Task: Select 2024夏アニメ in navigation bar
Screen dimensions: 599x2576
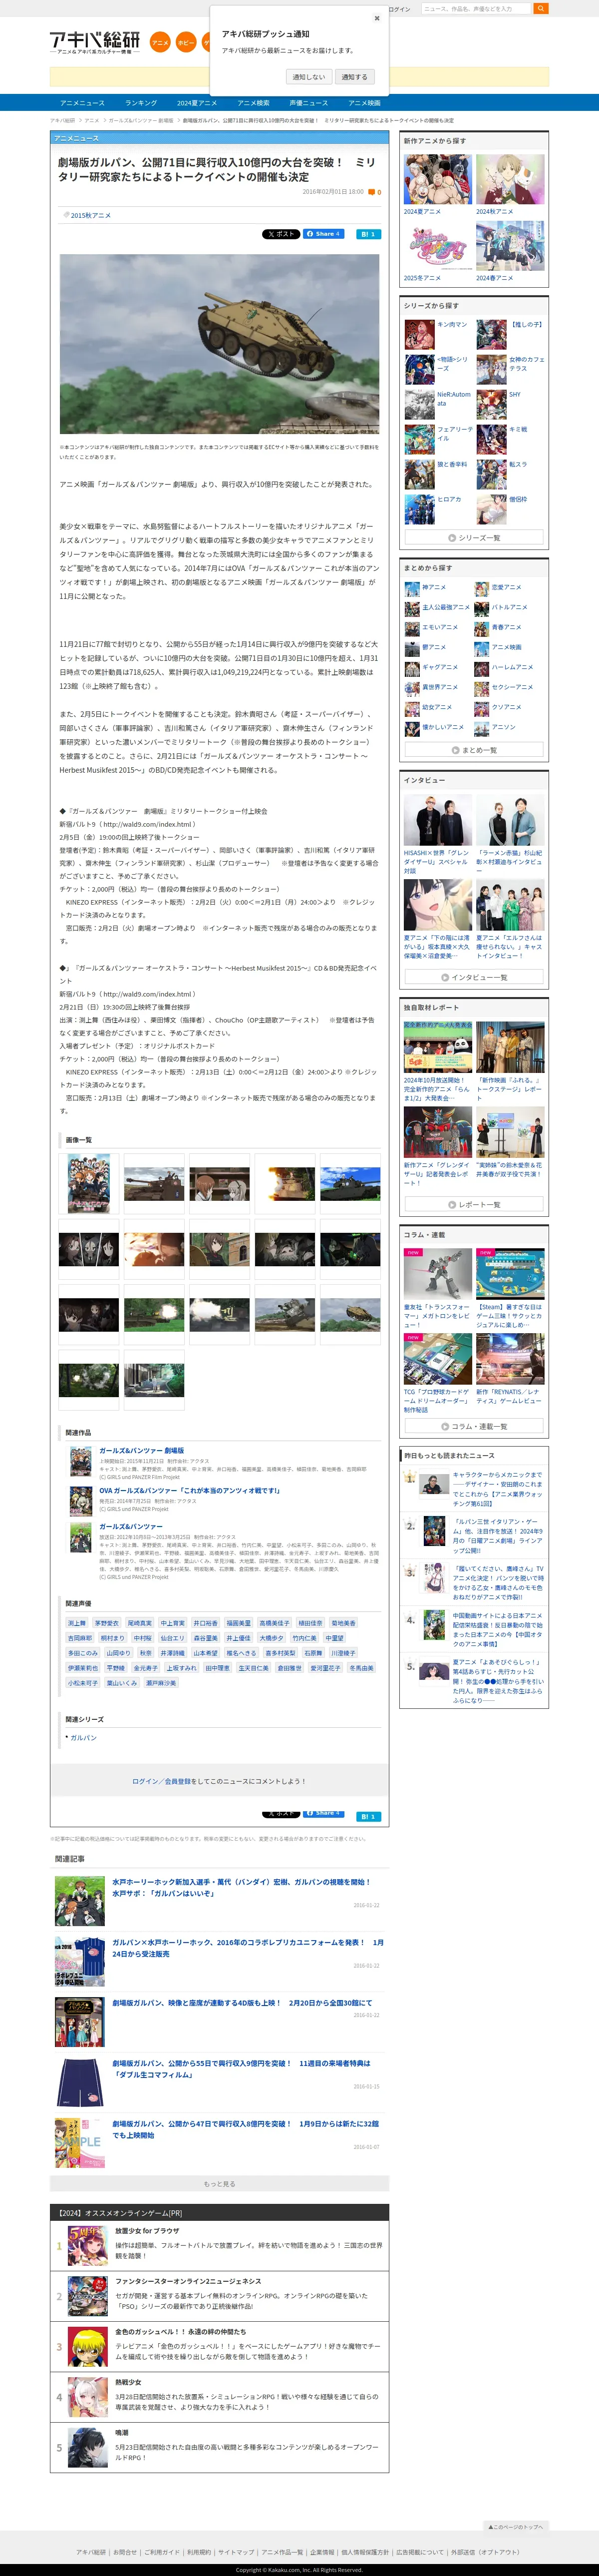Action: pos(197,103)
